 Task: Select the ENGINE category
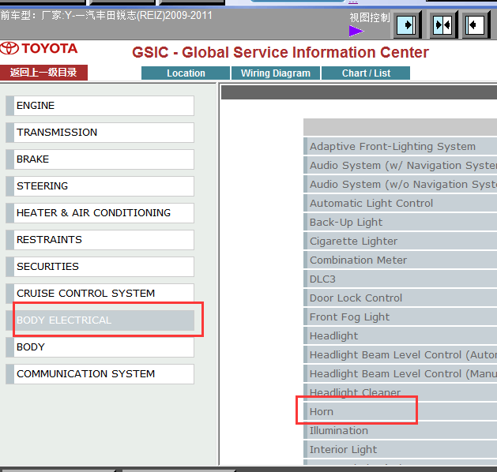pos(100,106)
